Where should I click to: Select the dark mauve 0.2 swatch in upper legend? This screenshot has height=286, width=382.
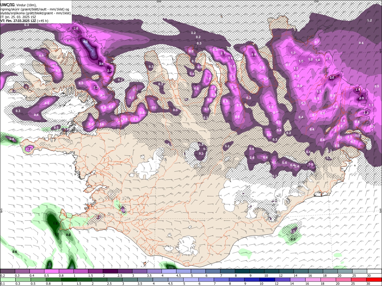pyautogui.click(x=8, y=271)
